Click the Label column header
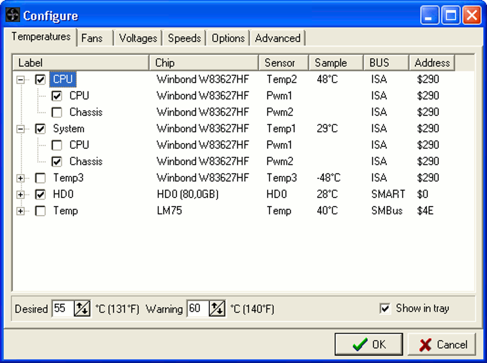Viewport: 487px width, 363px height. [81, 63]
